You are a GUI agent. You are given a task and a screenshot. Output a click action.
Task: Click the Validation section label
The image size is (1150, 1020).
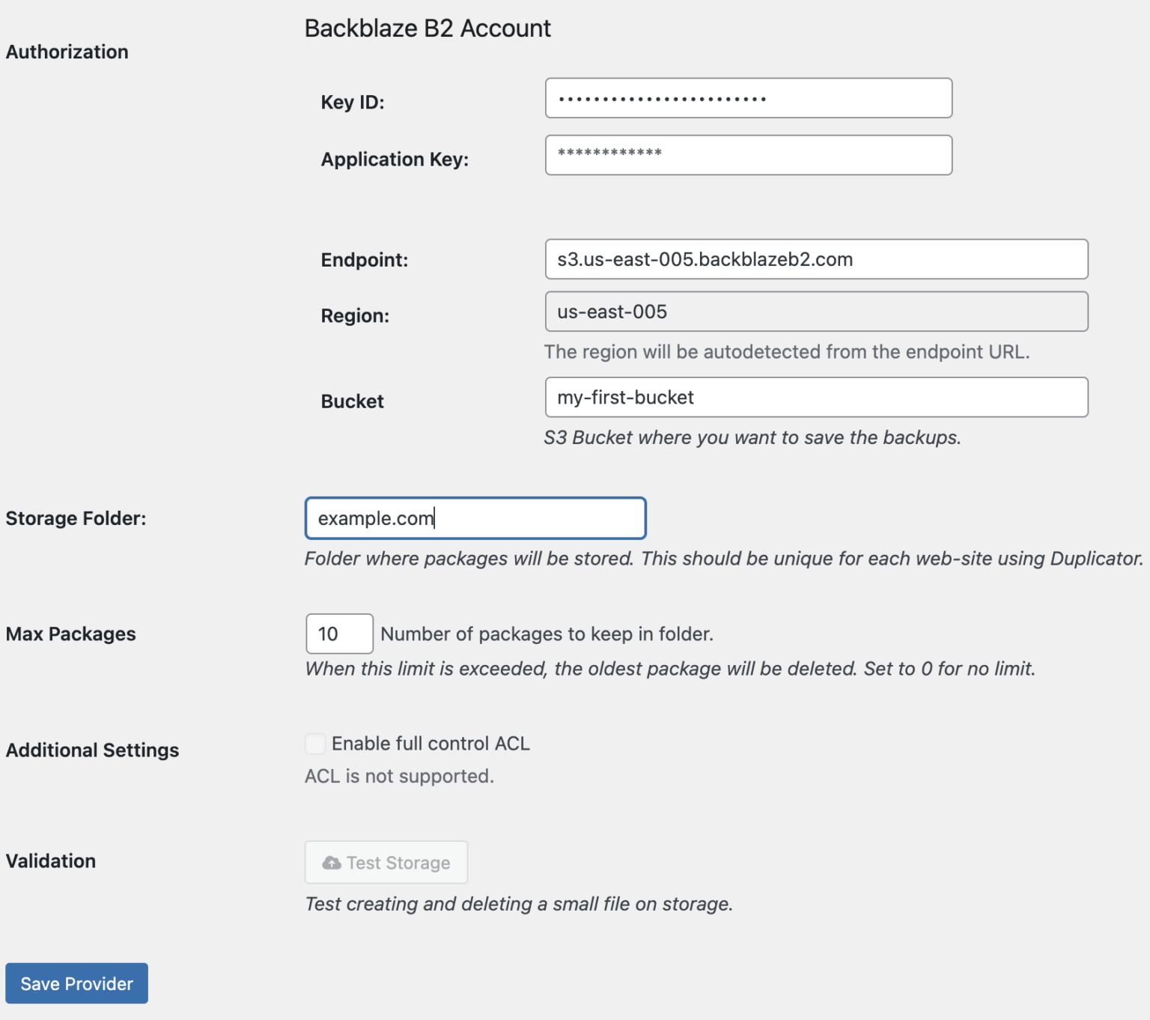(50, 860)
